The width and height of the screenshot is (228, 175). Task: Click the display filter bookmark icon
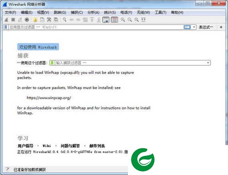[x=6, y=27]
